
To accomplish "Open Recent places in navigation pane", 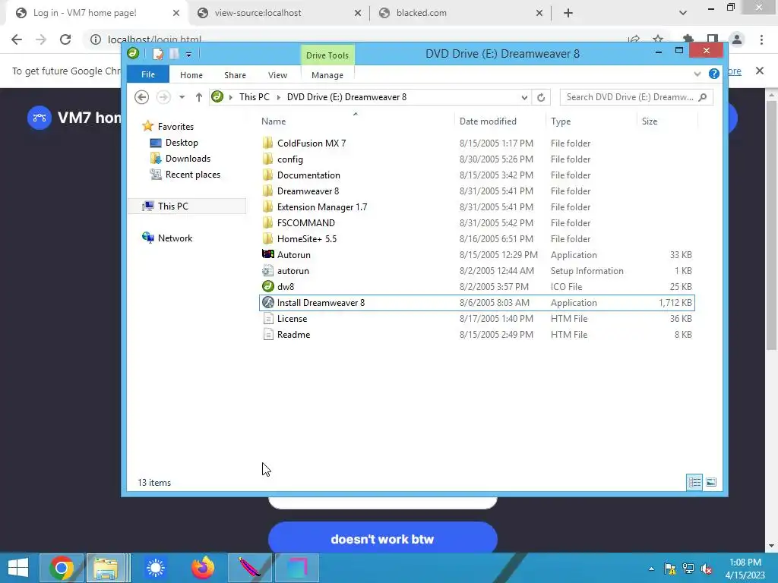I will click(x=192, y=175).
